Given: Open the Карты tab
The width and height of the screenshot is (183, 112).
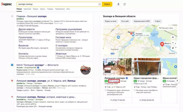Looking at the screenshot, I should pyautogui.click(x=42, y=9).
